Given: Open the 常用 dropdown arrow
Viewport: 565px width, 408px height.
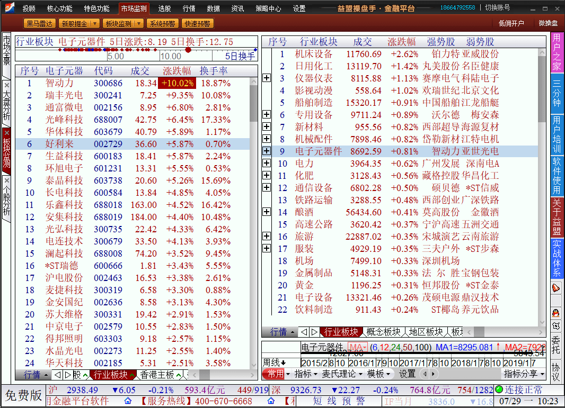Looking at the screenshot, I should (288, 374).
